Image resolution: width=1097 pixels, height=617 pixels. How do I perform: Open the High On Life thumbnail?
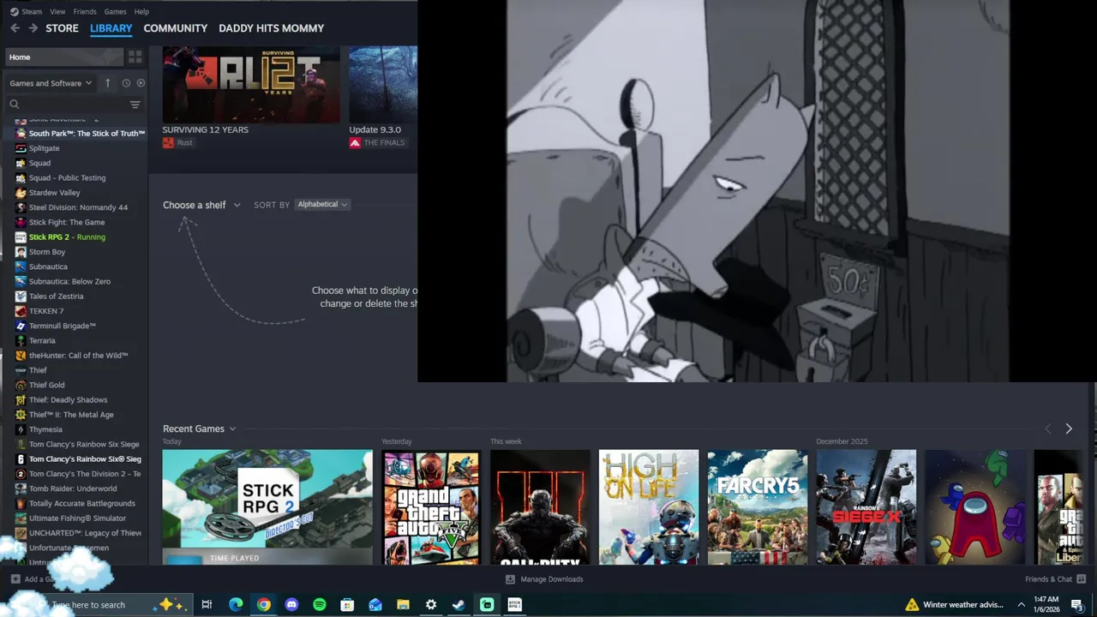[x=649, y=507]
